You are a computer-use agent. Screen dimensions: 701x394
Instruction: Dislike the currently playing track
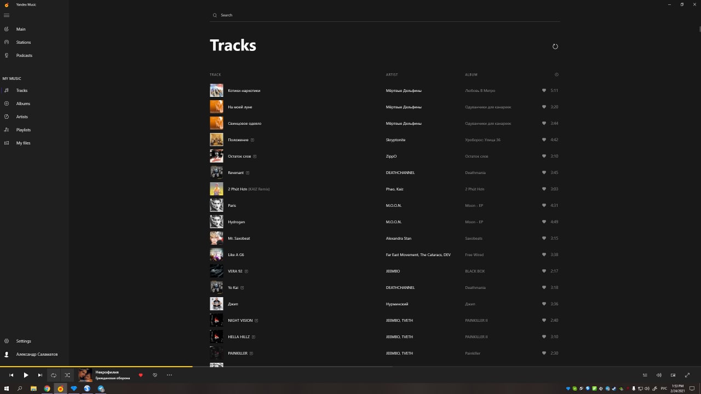click(x=155, y=375)
